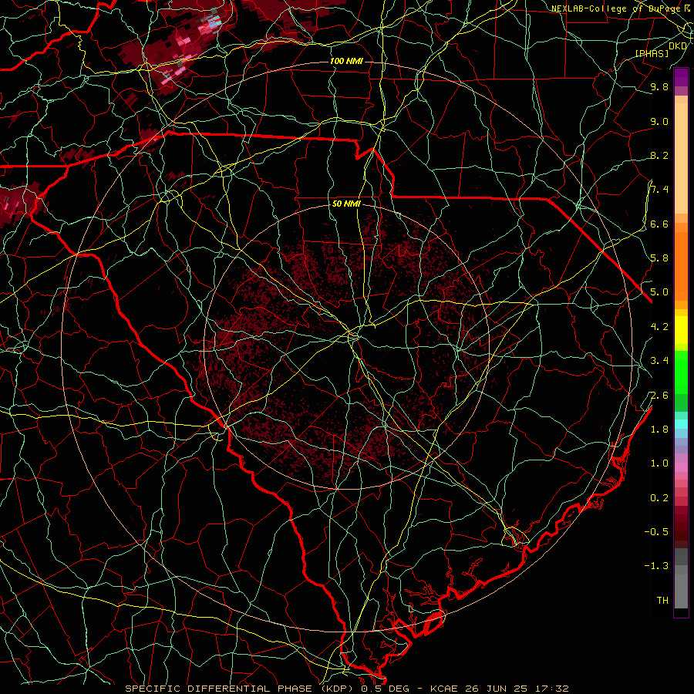Click the [PHAS] units label

[x=652, y=54]
